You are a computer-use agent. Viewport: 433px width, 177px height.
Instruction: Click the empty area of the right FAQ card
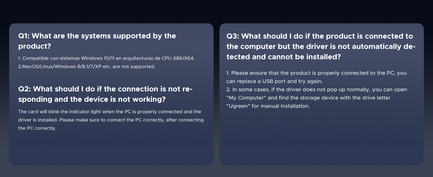pos(321,139)
